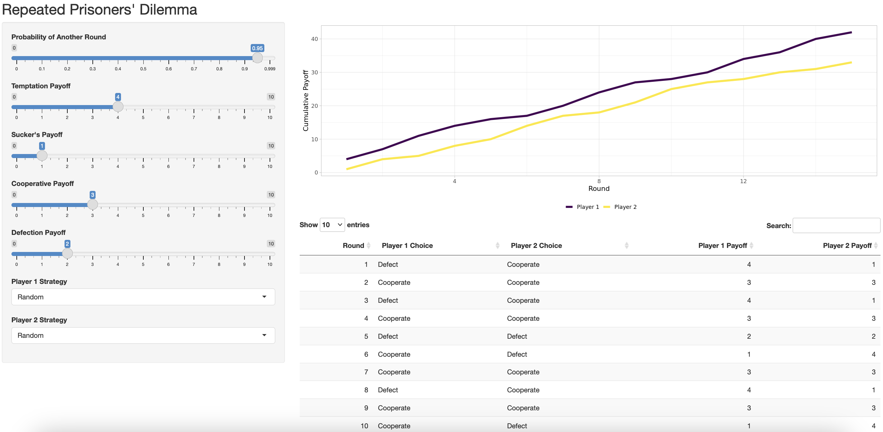The height and width of the screenshot is (432, 883).
Task: Click the Sucker's Payoff slider handle
Action: click(42, 156)
